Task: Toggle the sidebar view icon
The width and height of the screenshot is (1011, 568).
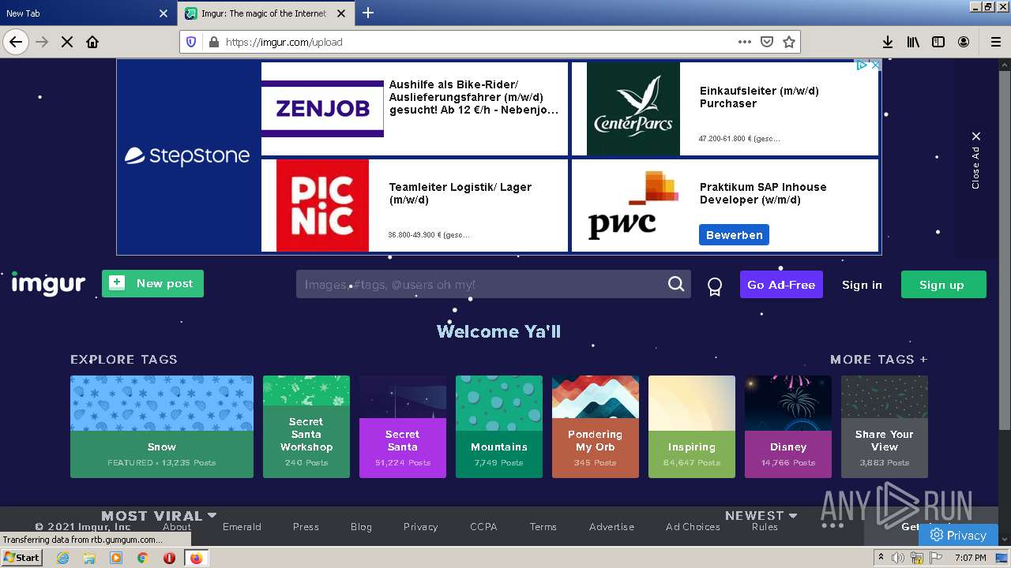Action: pos(938,42)
